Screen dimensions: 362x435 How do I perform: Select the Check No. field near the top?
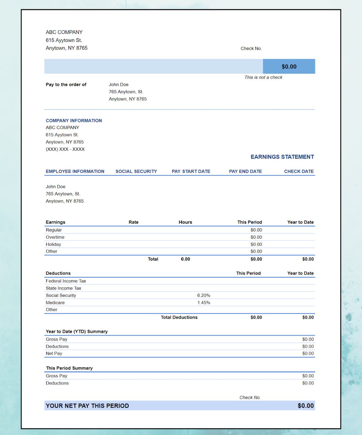tap(251, 48)
